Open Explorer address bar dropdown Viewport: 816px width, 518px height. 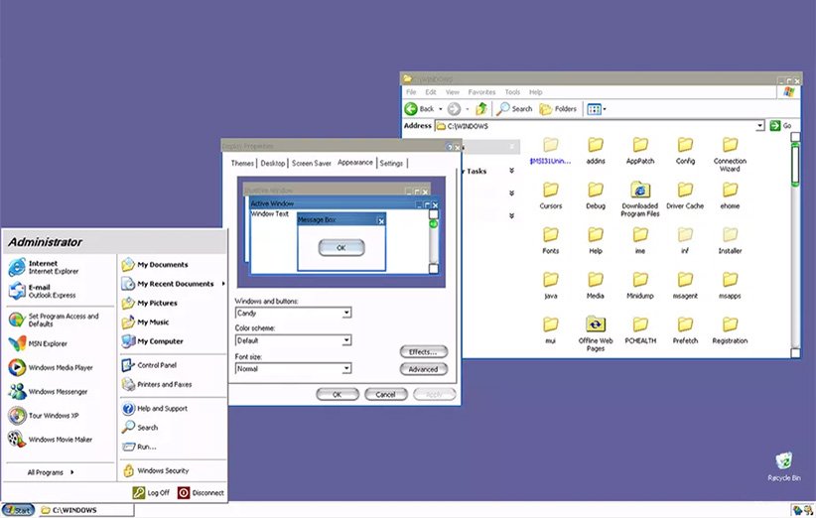click(x=759, y=125)
